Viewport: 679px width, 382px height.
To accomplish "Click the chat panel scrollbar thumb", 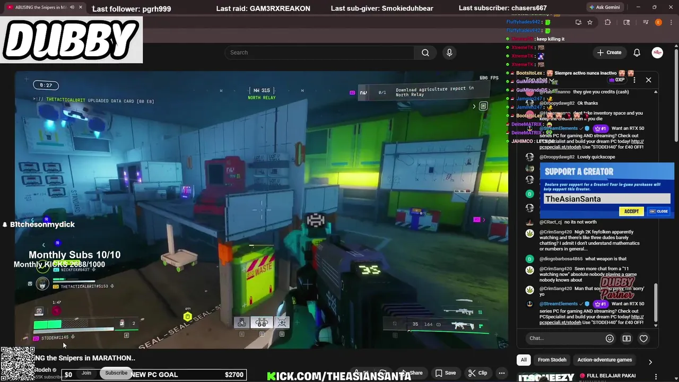I will tap(656, 302).
